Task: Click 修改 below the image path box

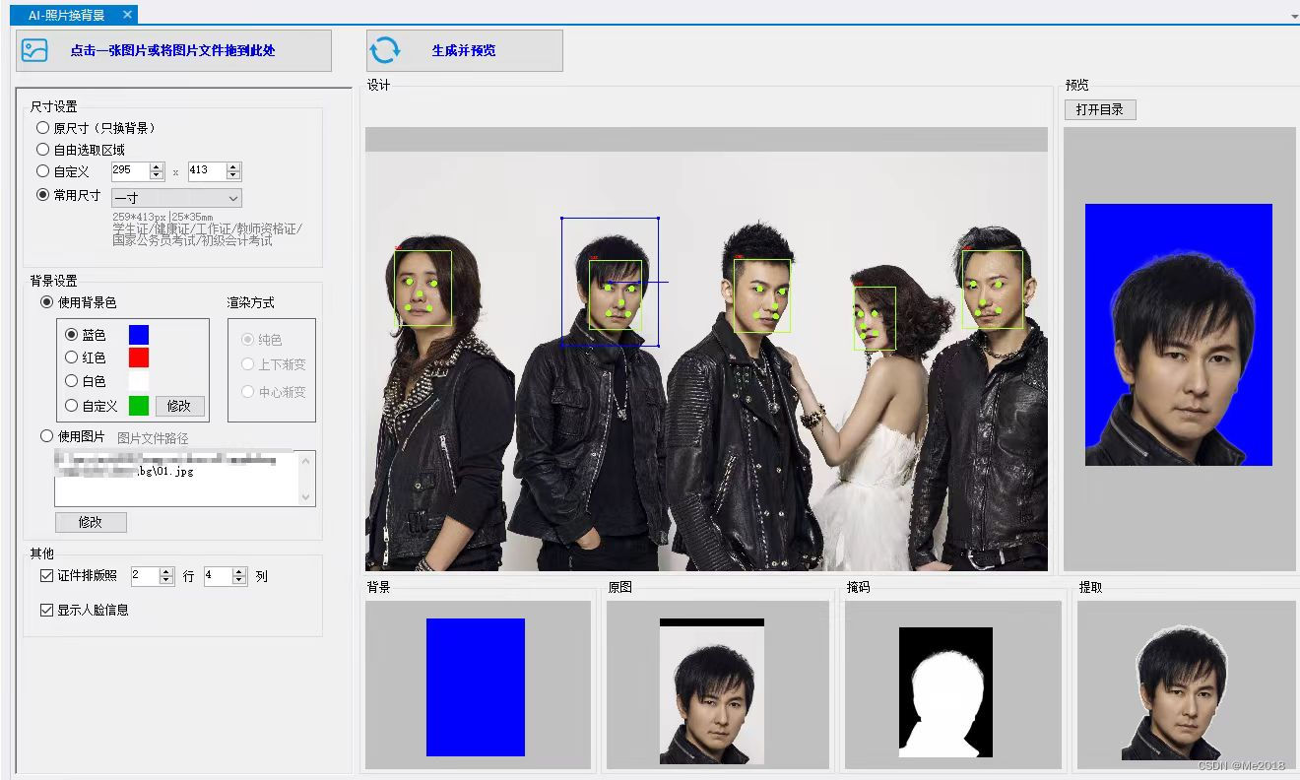Action: pyautogui.click(x=91, y=522)
